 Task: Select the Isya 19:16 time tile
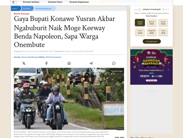(x=163, y=32)
